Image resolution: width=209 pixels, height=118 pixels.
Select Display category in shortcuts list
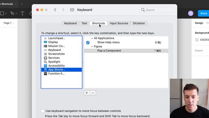[61, 42]
